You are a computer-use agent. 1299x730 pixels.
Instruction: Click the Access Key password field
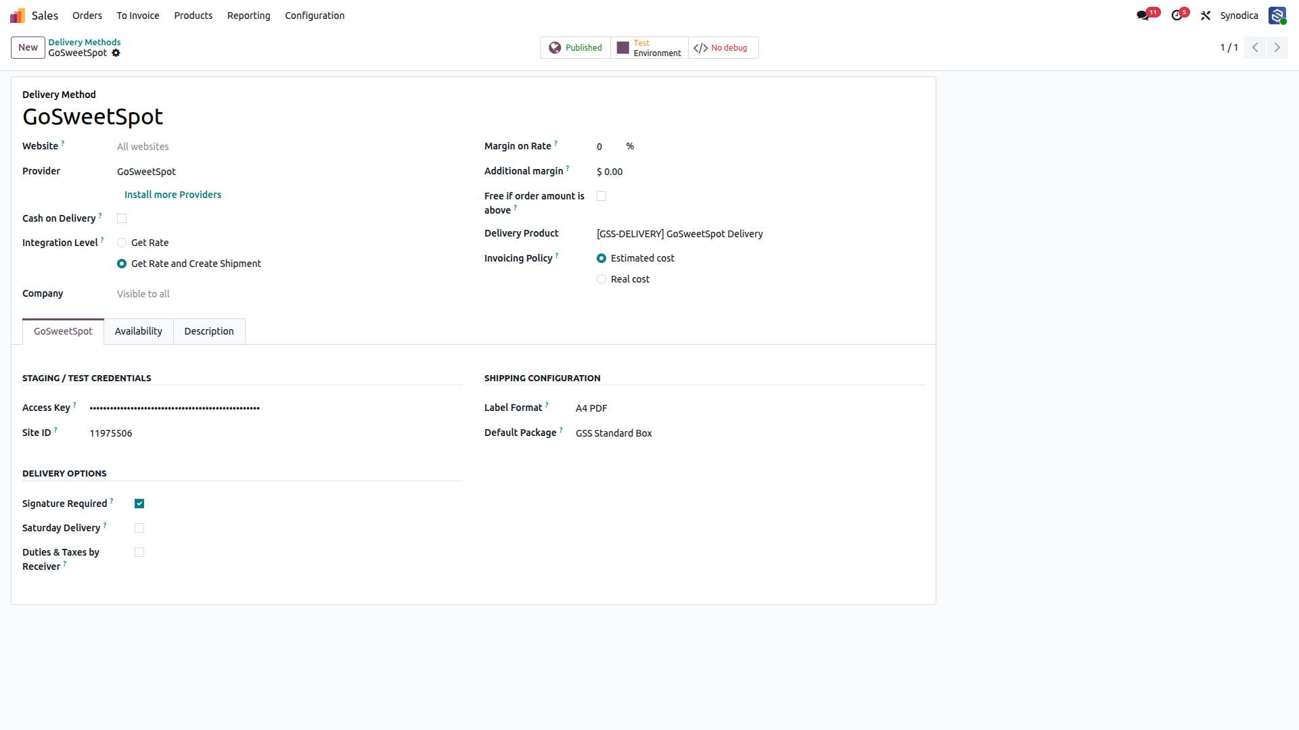point(276,408)
